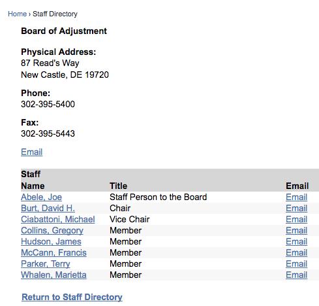Open Hudson, James staff profile
This screenshot has height=306, width=319.
click(x=51, y=241)
